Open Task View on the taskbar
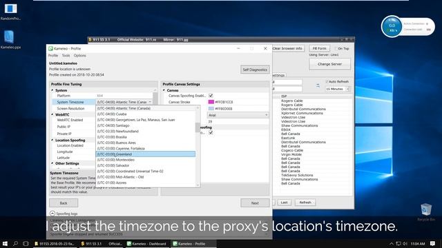The height and width of the screenshot is (248, 442). 26,243
